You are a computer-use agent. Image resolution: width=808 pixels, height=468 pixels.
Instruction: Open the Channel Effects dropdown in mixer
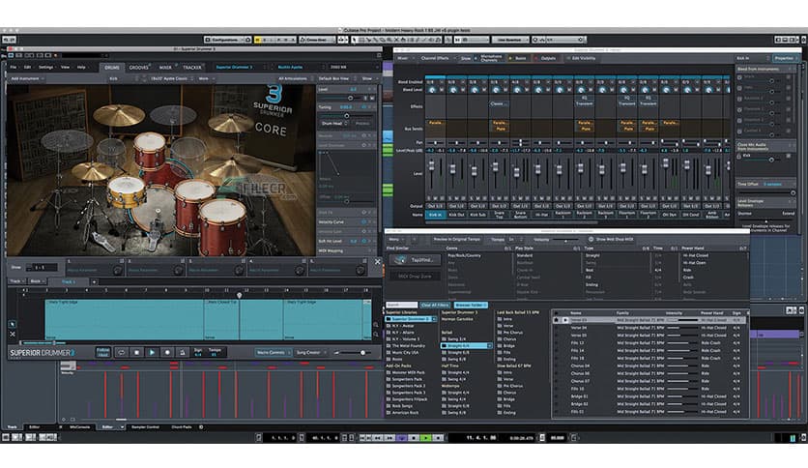pyautogui.click(x=438, y=58)
